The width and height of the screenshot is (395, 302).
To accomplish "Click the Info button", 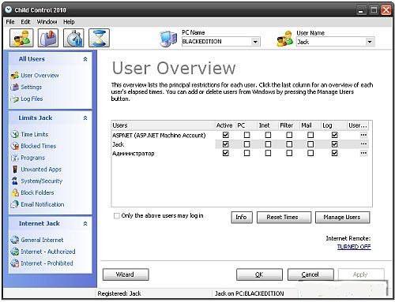I will (242, 218).
